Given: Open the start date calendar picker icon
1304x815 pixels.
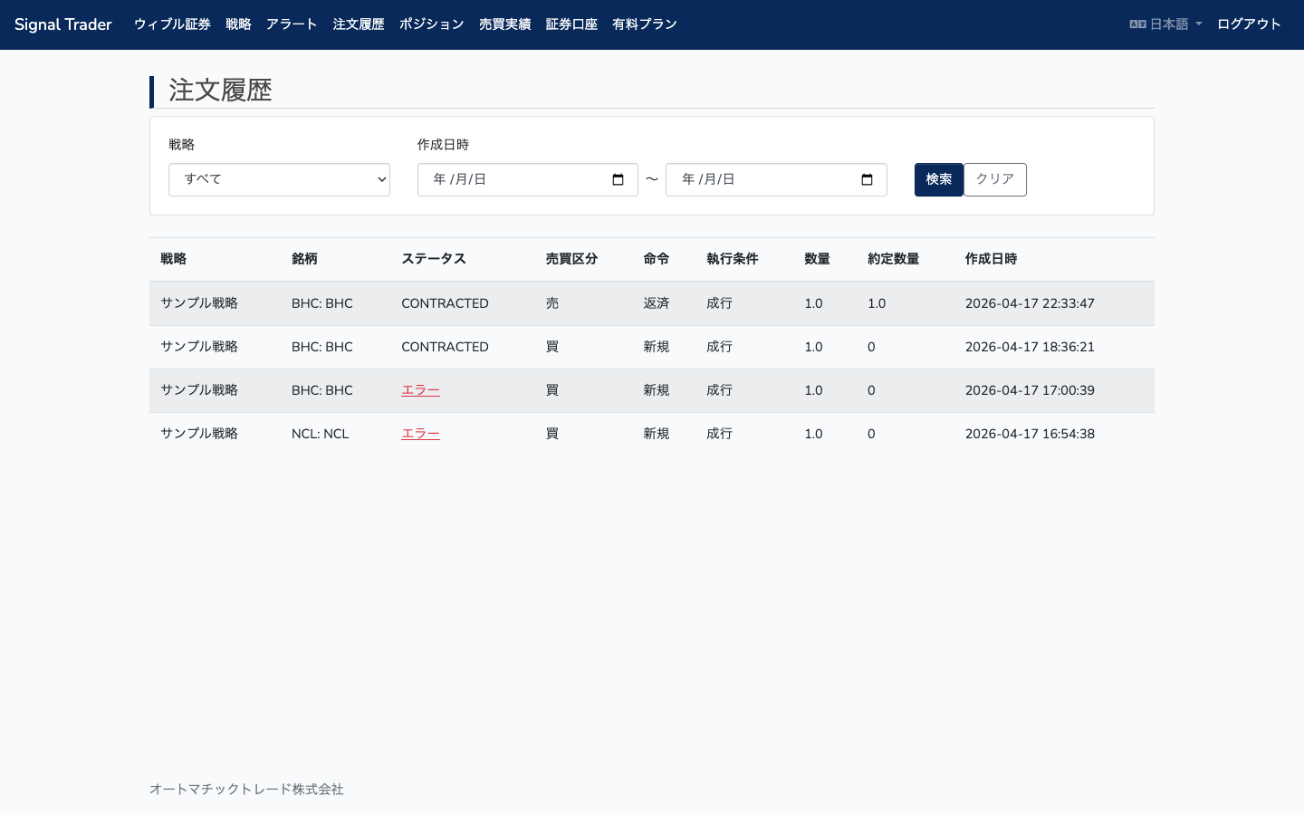Looking at the screenshot, I should (x=618, y=179).
